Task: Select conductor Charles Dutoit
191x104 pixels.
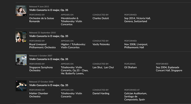Action: click(100, 18)
